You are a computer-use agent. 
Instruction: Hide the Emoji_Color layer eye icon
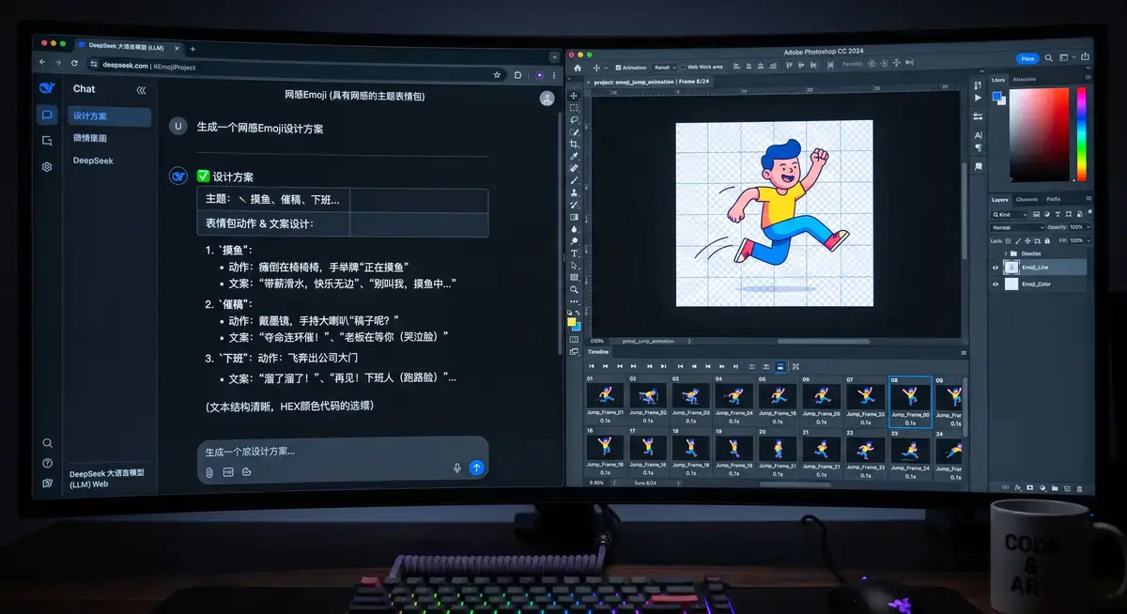pos(996,284)
